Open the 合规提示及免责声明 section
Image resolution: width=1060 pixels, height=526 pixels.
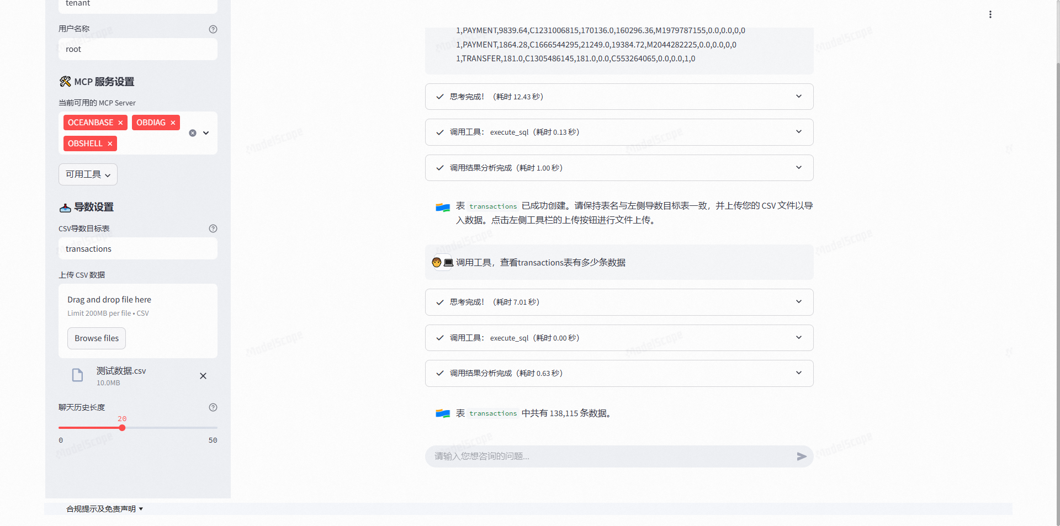[x=104, y=508]
